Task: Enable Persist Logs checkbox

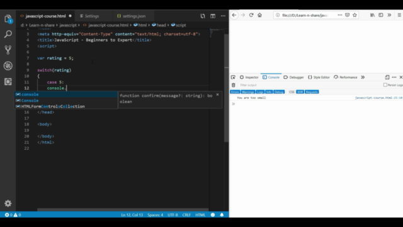Action: (x=385, y=85)
